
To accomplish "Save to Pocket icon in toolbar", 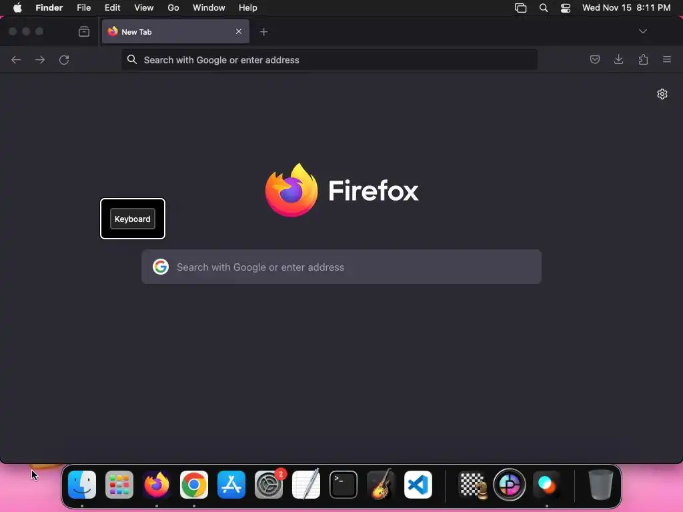I will [595, 59].
